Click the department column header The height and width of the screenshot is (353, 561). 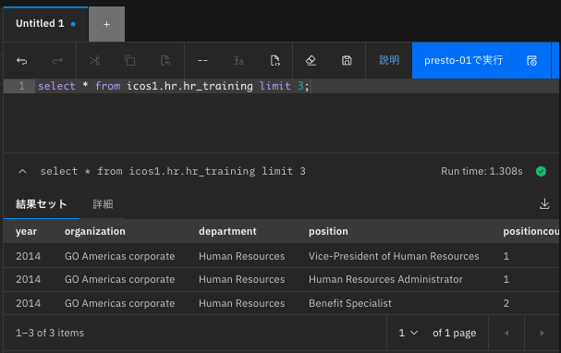point(227,231)
